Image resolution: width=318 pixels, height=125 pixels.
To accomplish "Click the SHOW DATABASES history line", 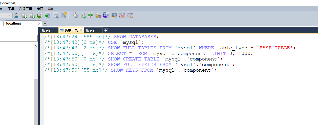I will tap(102, 37).
